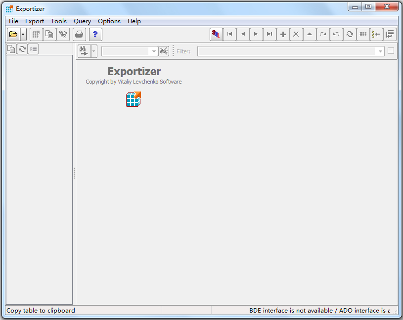
Task: Expand the find options dropdown arrow
Action: tap(94, 51)
